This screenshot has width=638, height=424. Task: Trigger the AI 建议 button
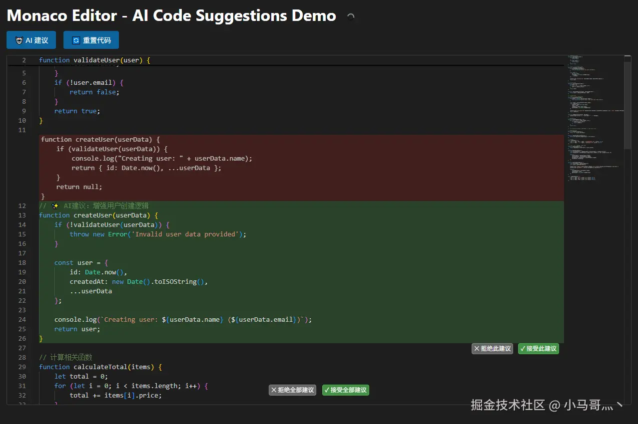pyautogui.click(x=31, y=40)
